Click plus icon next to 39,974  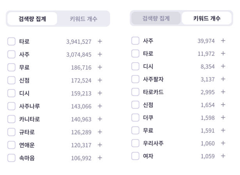click(223, 41)
